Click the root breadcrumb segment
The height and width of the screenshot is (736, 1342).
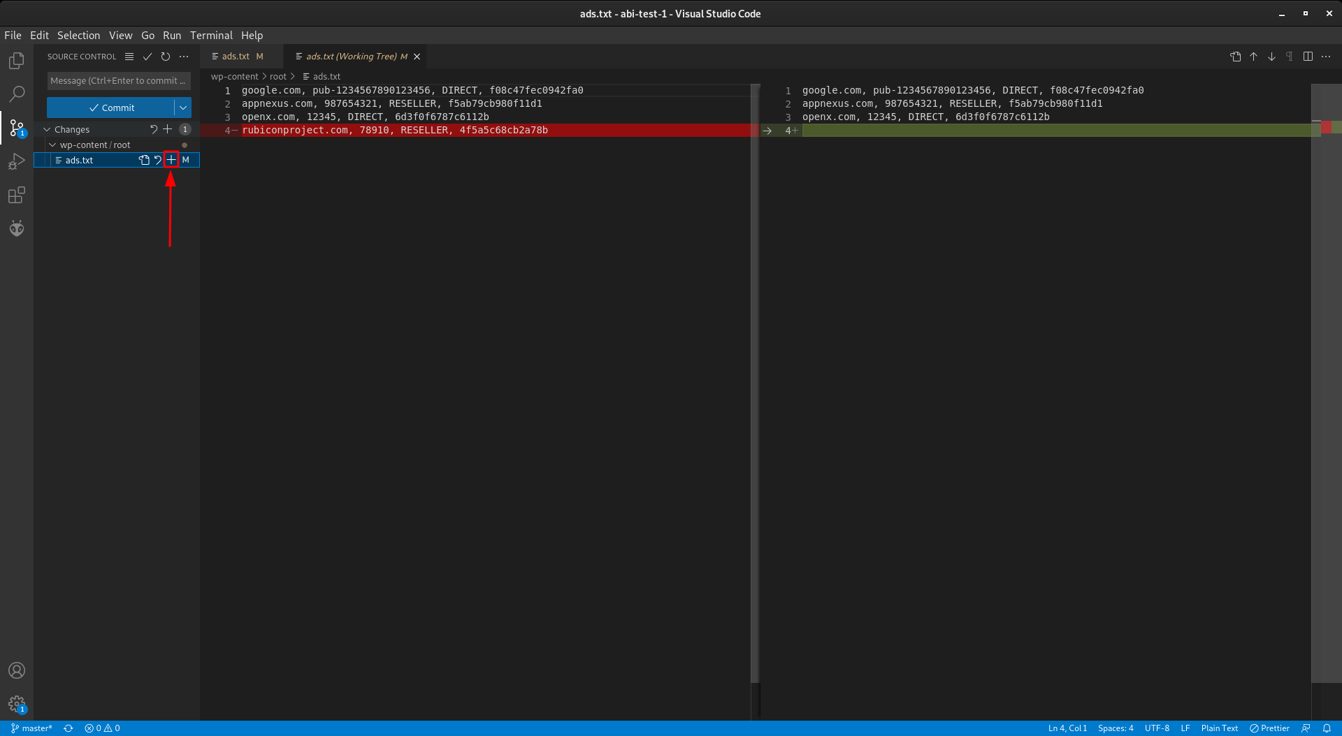click(x=278, y=77)
